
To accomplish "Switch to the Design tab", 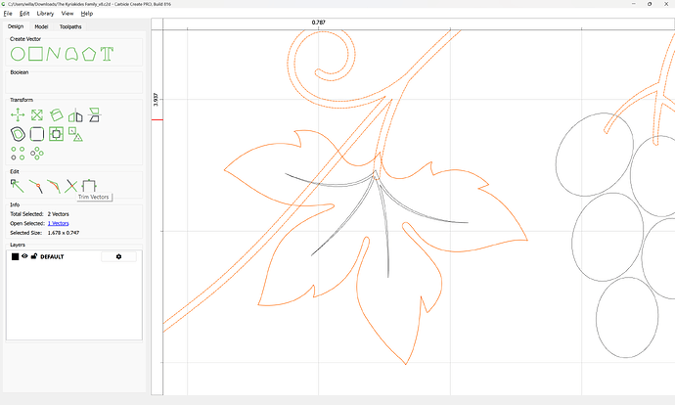I will click(16, 26).
